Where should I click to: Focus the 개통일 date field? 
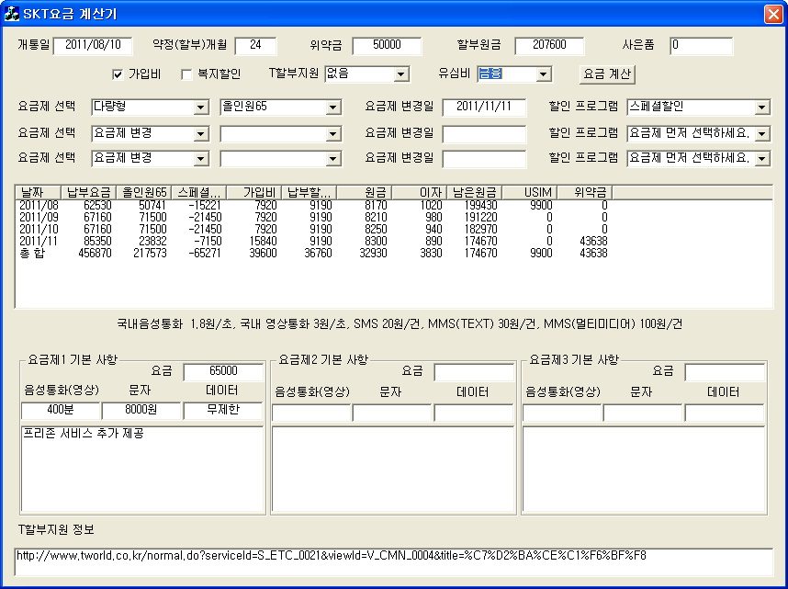click(93, 45)
